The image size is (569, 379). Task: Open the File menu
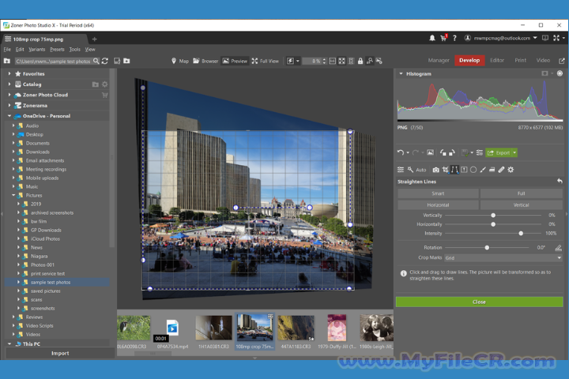tap(7, 49)
